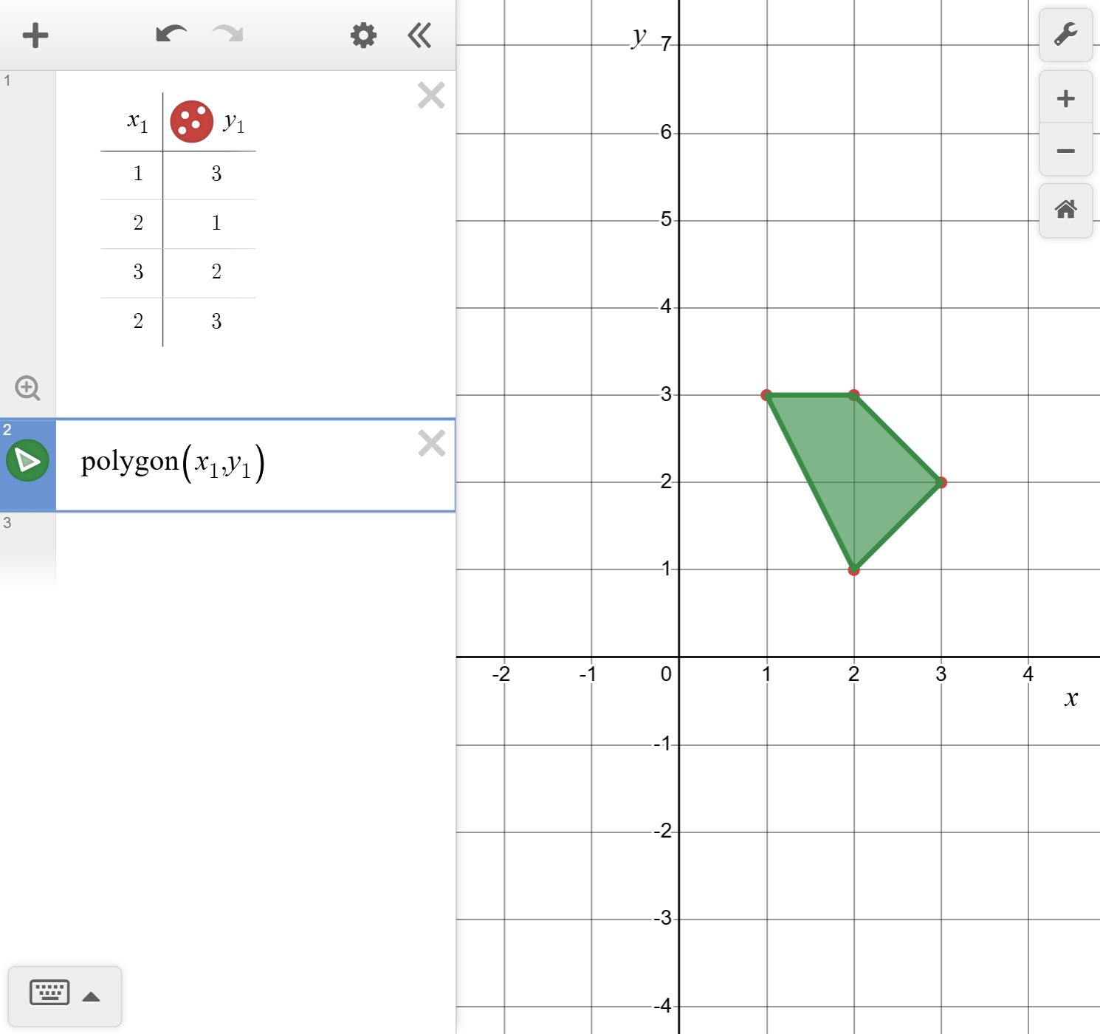Select expression row 2 containing polygon
The width and height of the screenshot is (1100, 1034).
point(258,462)
